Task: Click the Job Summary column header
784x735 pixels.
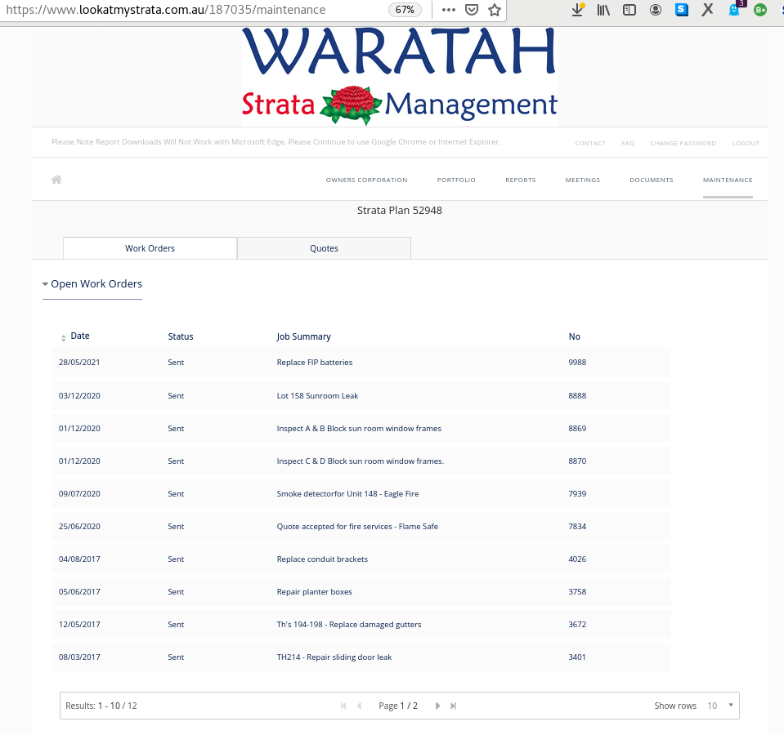Action: click(x=303, y=336)
